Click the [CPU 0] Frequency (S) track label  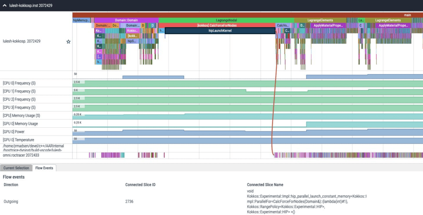point(19,83)
